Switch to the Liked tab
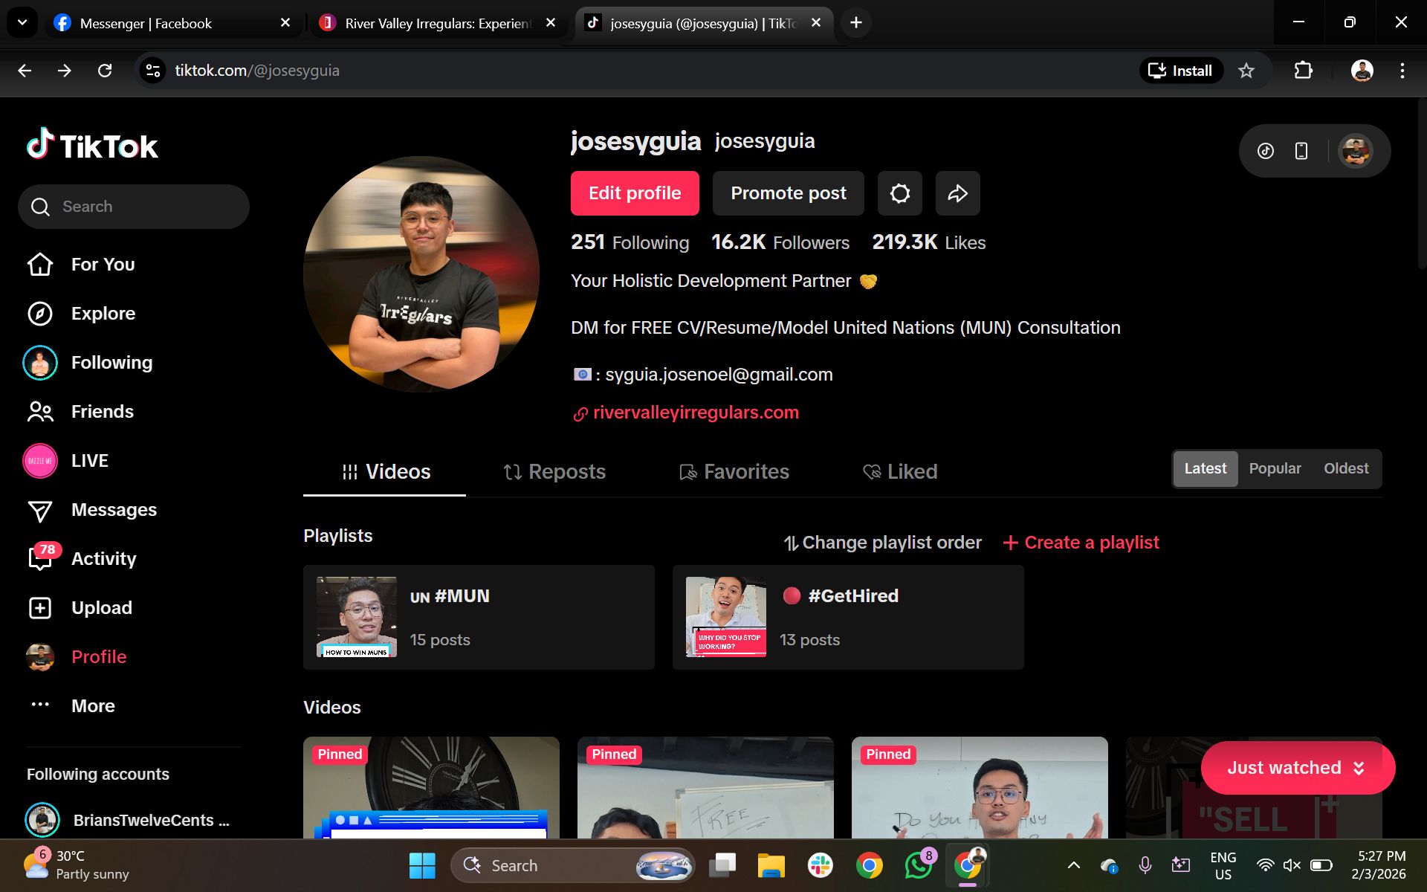This screenshot has height=892, width=1427. pyautogui.click(x=900, y=472)
